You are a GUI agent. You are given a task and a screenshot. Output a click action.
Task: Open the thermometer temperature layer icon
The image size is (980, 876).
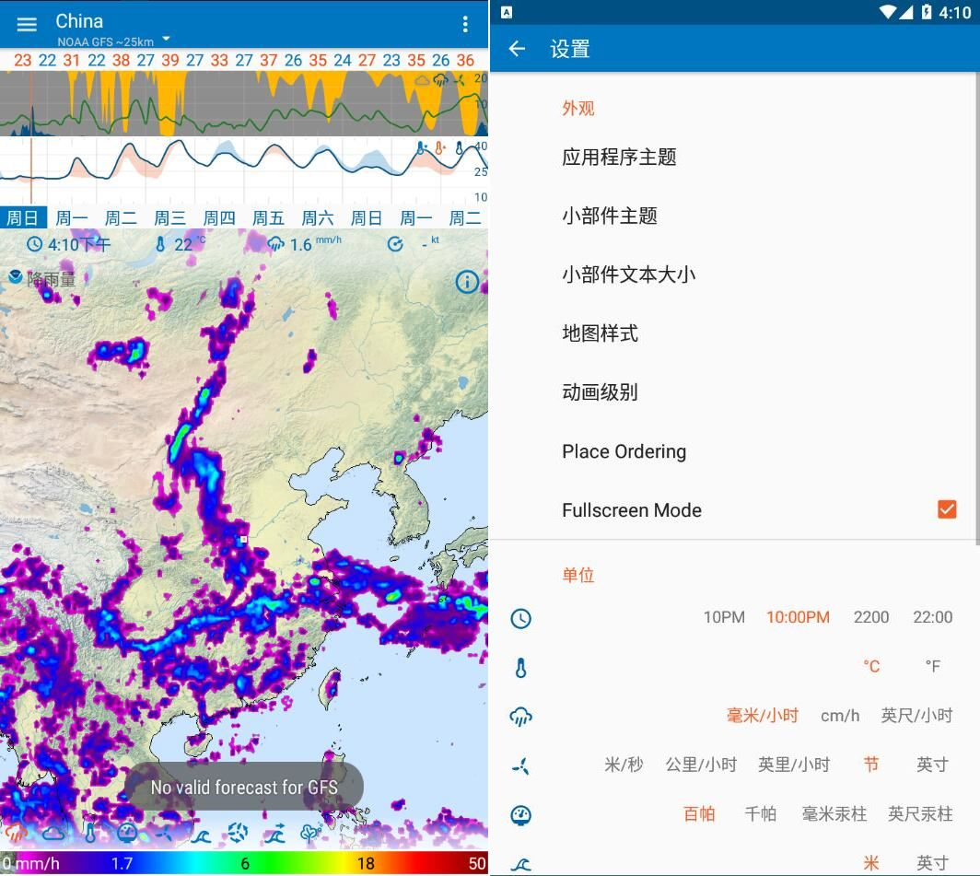tap(89, 834)
